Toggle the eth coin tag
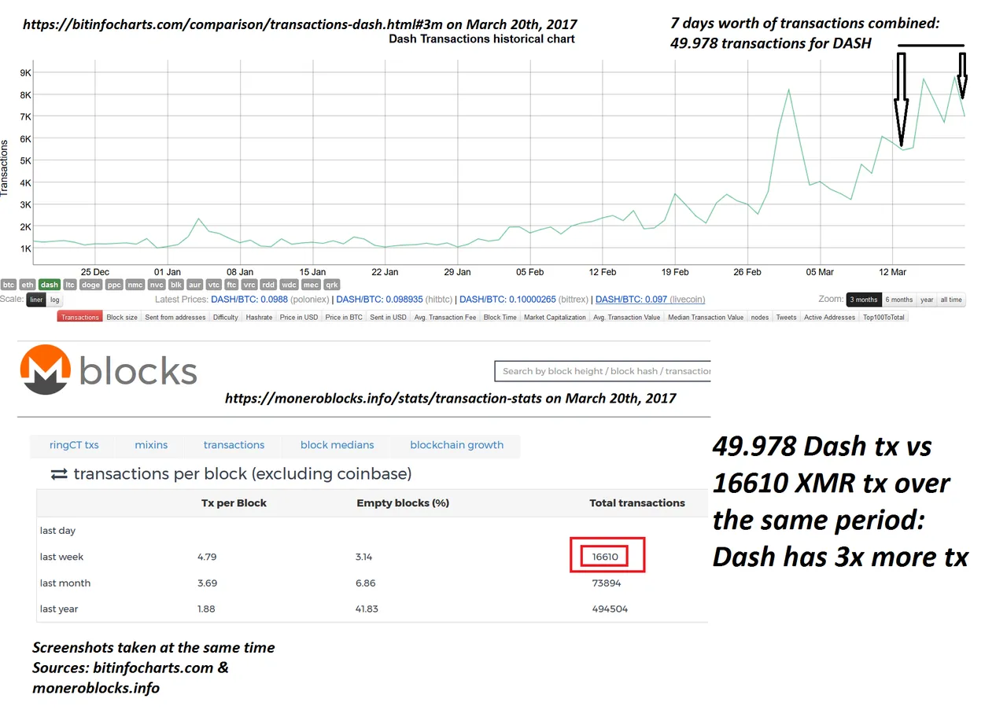Image resolution: width=1007 pixels, height=710 pixels. point(28,285)
